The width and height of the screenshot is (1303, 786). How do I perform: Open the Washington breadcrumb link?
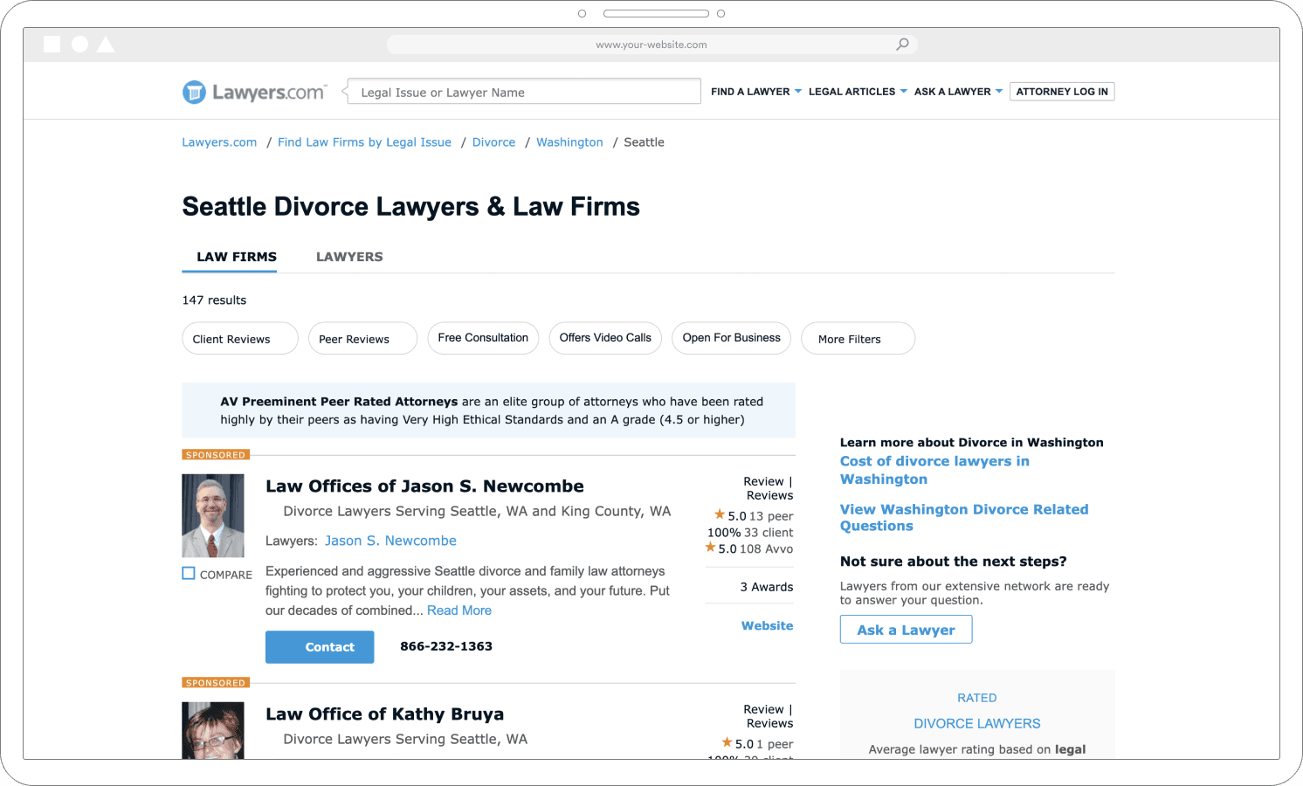click(x=569, y=142)
